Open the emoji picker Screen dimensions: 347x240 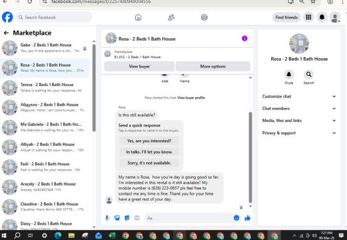pos(236,218)
